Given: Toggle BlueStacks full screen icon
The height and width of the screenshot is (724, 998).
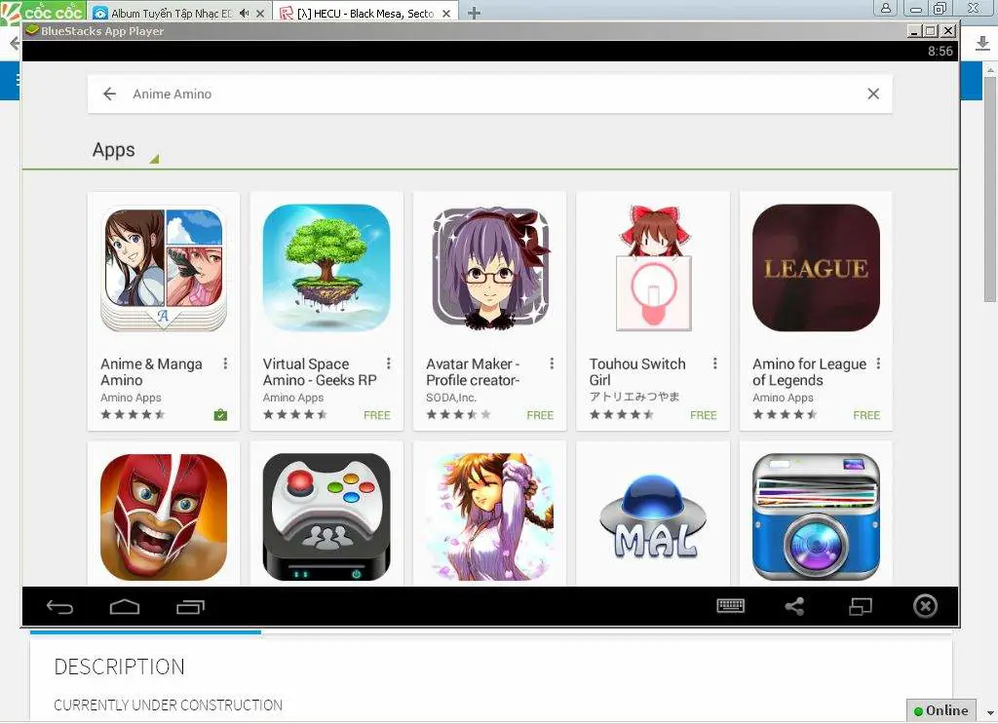Looking at the screenshot, I should [x=860, y=606].
